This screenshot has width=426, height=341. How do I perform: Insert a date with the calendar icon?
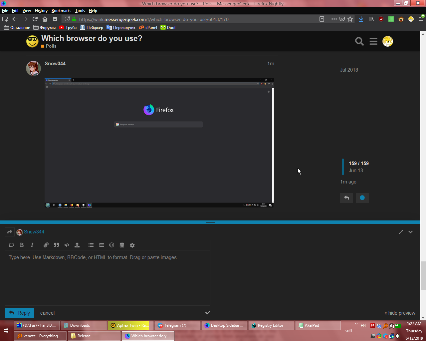(122, 245)
